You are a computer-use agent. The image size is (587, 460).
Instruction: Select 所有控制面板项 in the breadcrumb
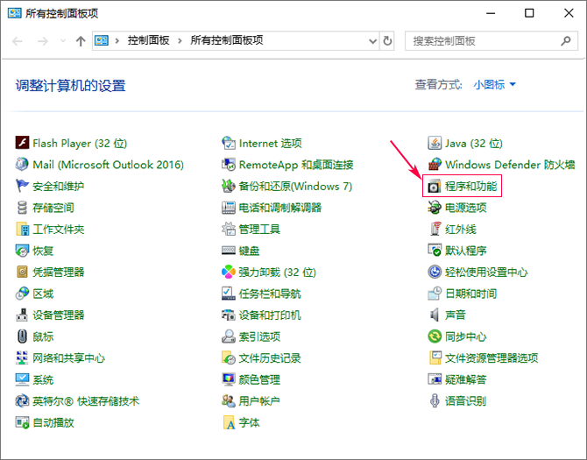coord(227,40)
